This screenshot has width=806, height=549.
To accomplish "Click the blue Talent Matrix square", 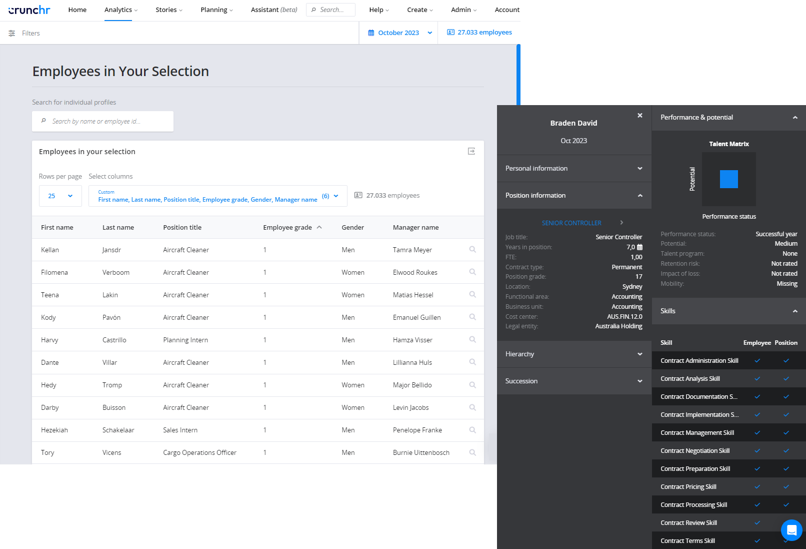I will coord(728,179).
